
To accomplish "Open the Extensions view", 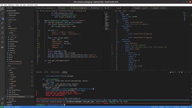I will 2,28.
